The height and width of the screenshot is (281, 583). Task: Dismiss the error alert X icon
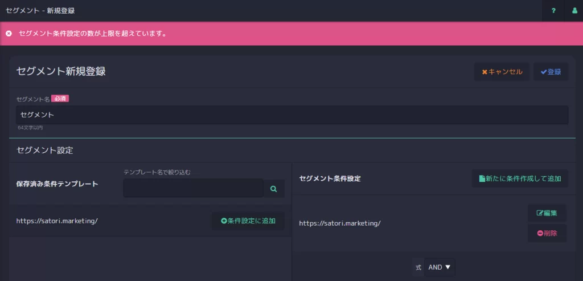pos(9,34)
